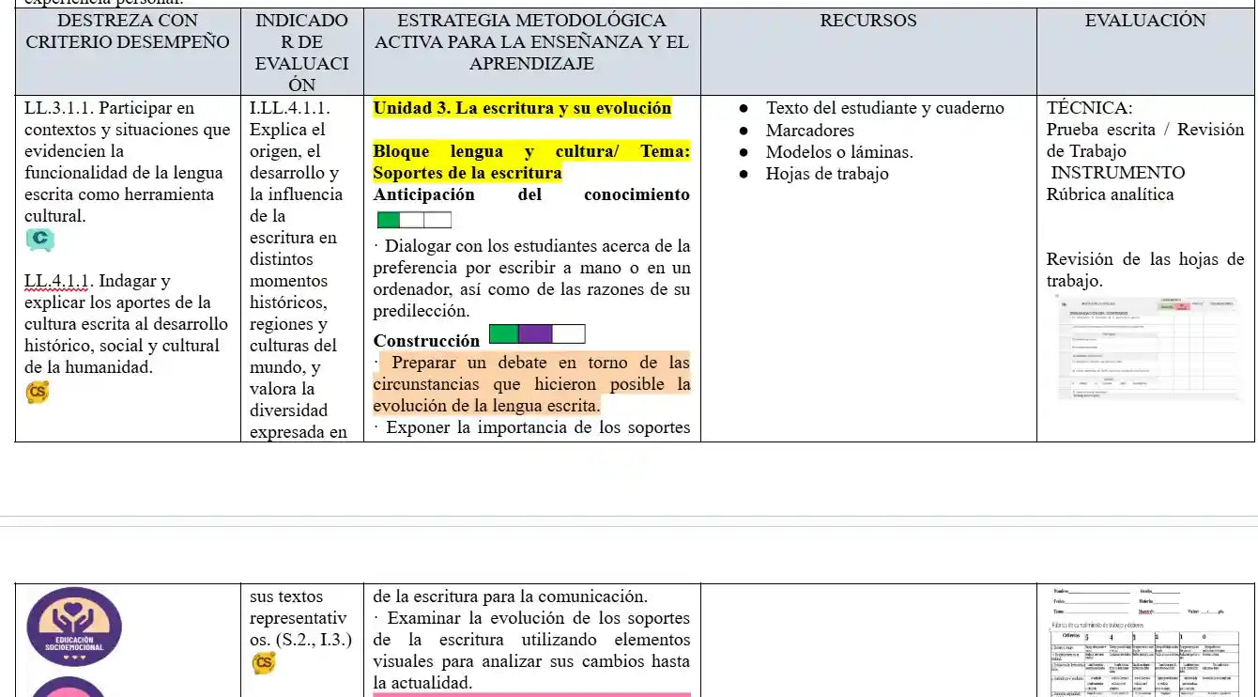The image size is (1258, 697).
Task: Click the Construcción green-purple progress bar
Action: pos(537,334)
